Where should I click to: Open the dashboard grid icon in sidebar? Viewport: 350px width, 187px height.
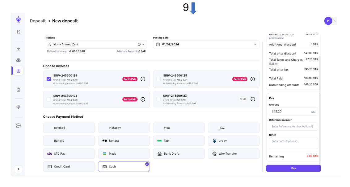18,32
